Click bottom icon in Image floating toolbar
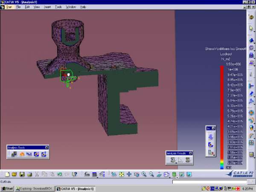This screenshot has width=256, height=192. pos(211,152)
